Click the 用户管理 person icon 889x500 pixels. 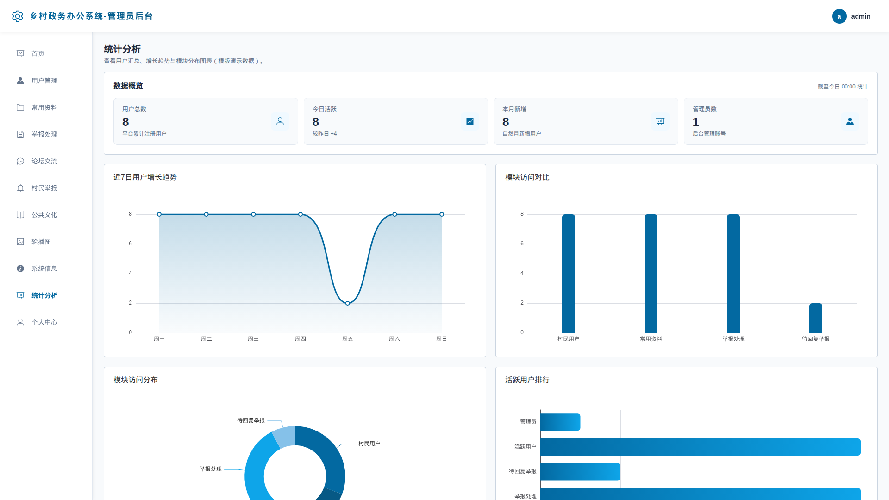20,81
